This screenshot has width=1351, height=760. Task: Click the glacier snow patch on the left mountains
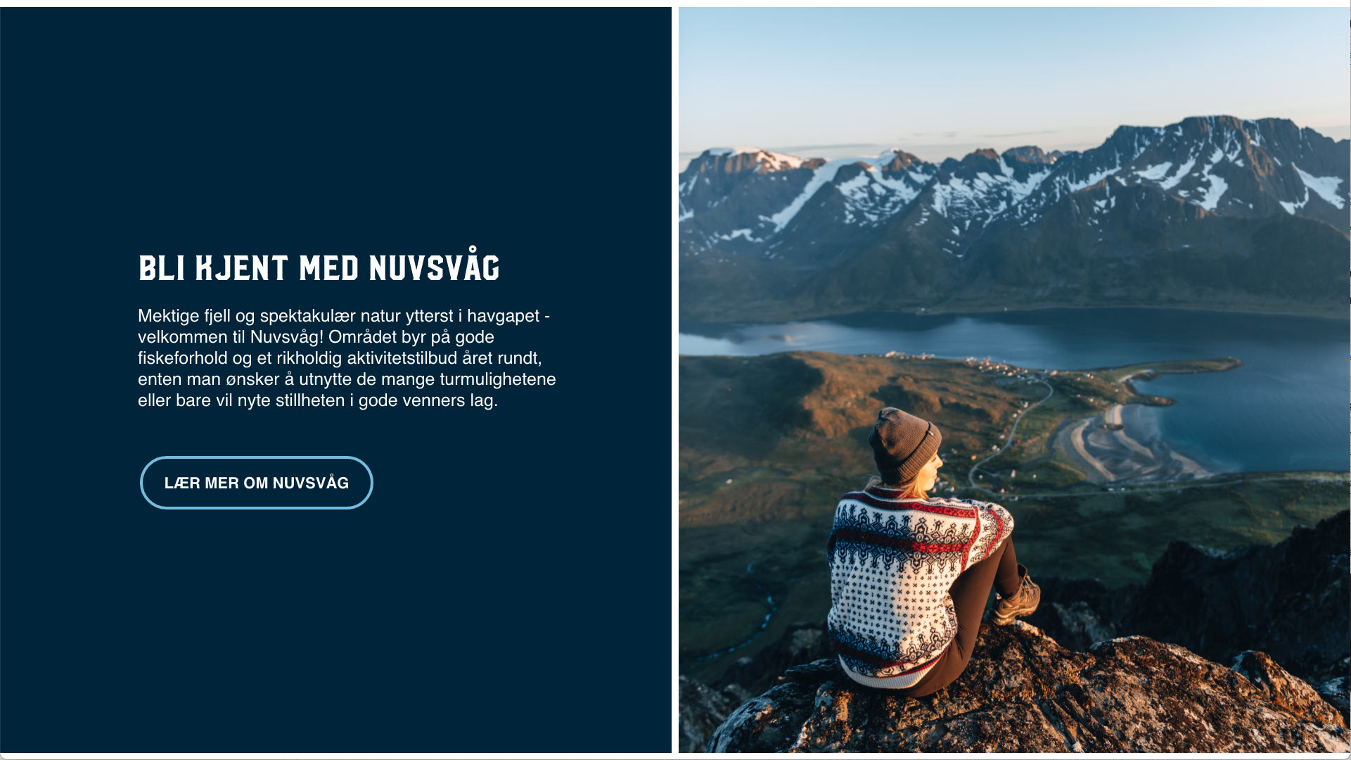point(809,190)
